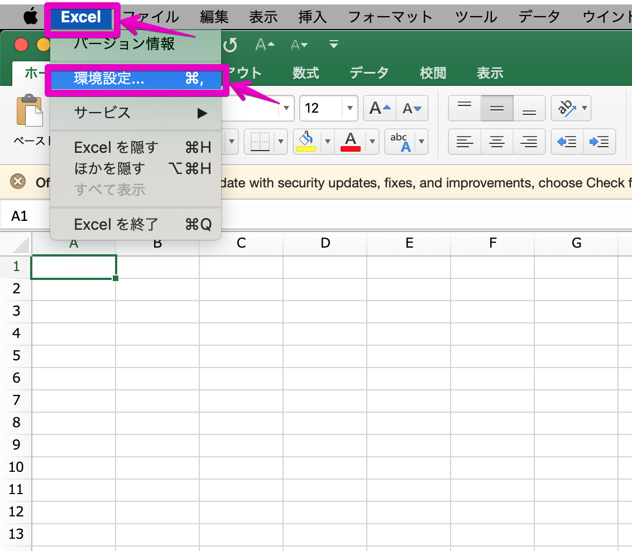Select column E header
The width and height of the screenshot is (632, 551).
(x=409, y=243)
